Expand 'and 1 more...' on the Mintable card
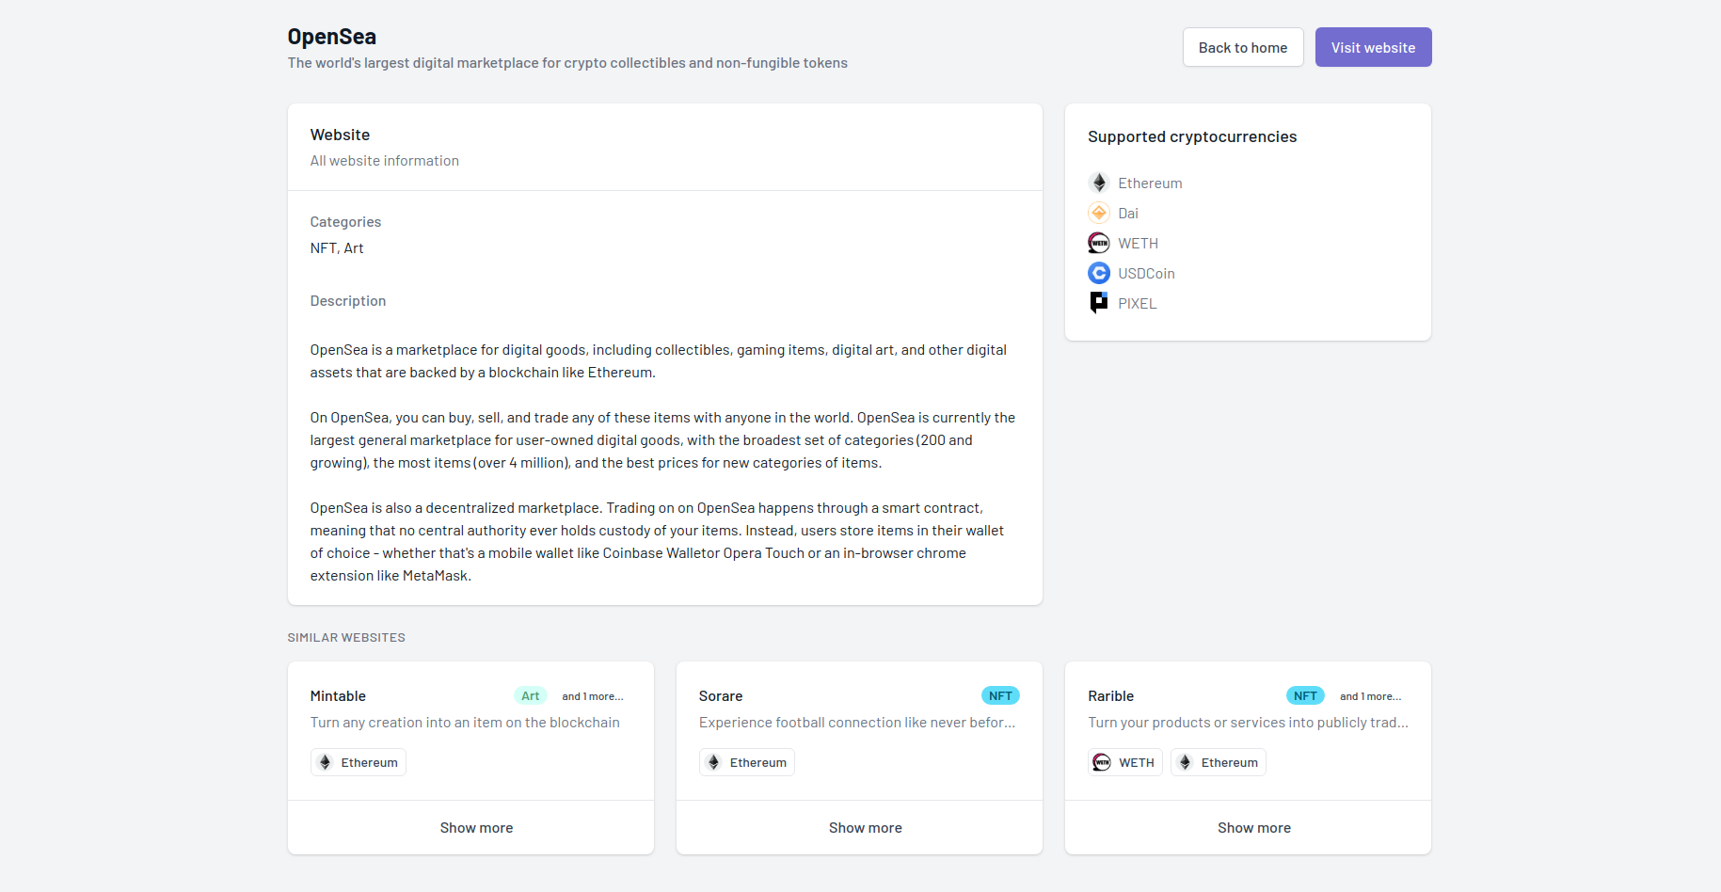Image resolution: width=1721 pixels, height=892 pixels. 593,695
